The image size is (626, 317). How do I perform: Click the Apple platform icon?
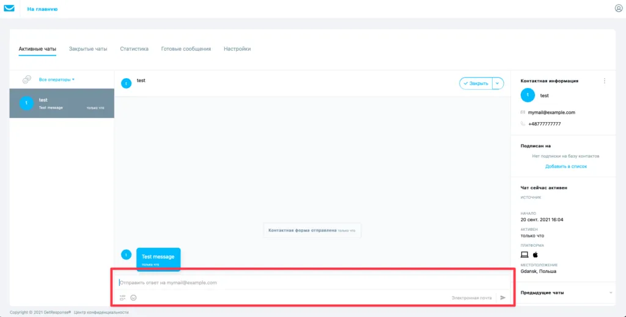(x=536, y=255)
